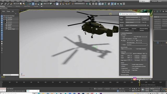Click the Mirror tool icon
This screenshot has height=94, width=167.
tap(87, 4)
